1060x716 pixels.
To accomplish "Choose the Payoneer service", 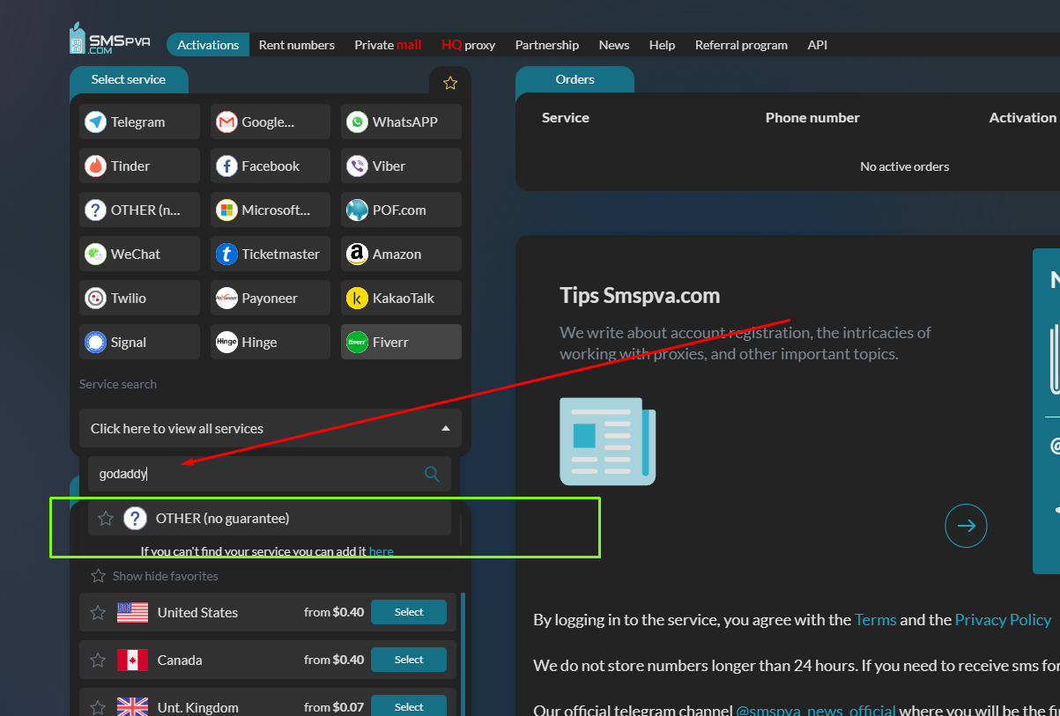I will pyautogui.click(x=271, y=298).
